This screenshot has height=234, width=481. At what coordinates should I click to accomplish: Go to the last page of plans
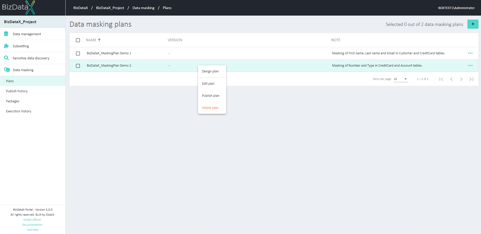(x=471, y=79)
